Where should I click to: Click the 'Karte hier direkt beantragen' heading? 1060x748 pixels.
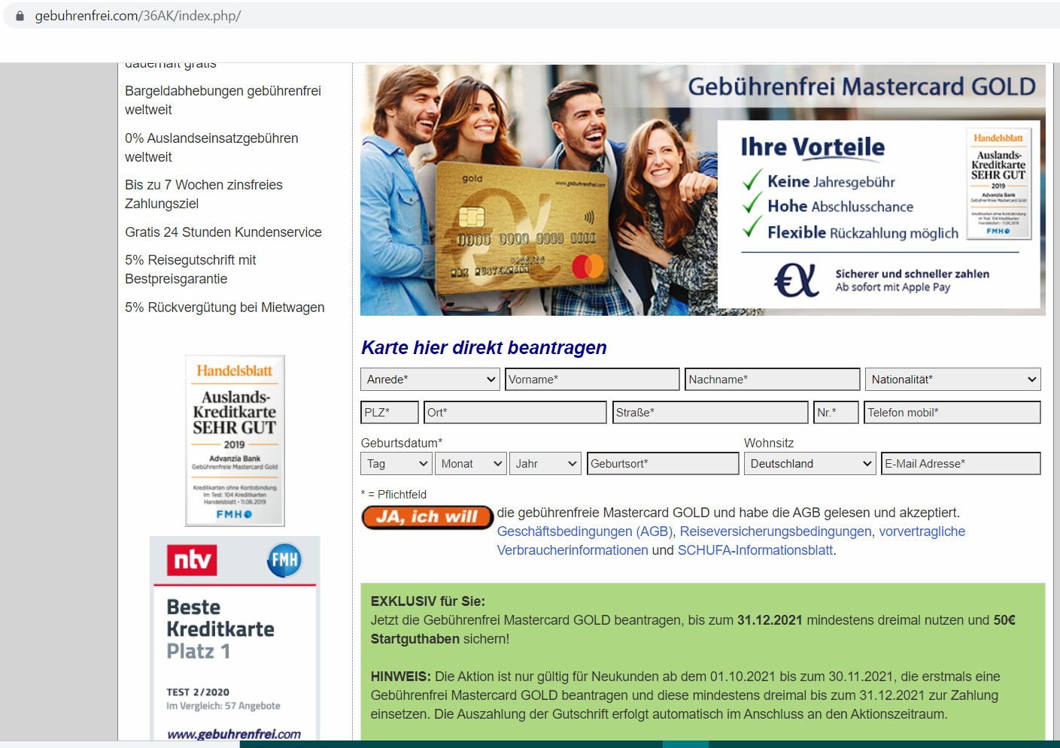484,347
